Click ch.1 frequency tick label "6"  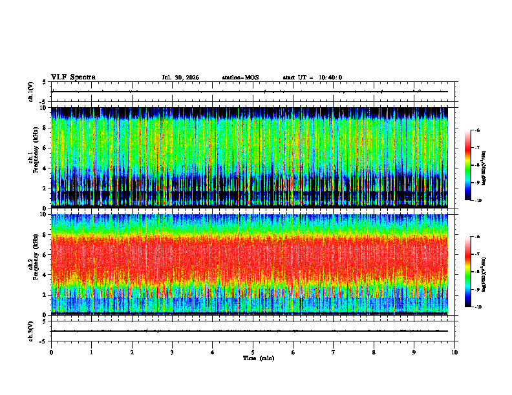pyautogui.click(x=45, y=148)
